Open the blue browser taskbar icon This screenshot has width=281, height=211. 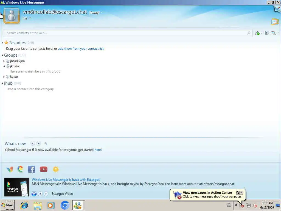tap(65, 205)
